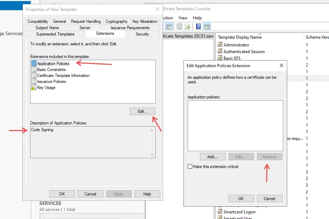Click the Administrator template icon
The image size is (329, 219).
click(220, 45)
